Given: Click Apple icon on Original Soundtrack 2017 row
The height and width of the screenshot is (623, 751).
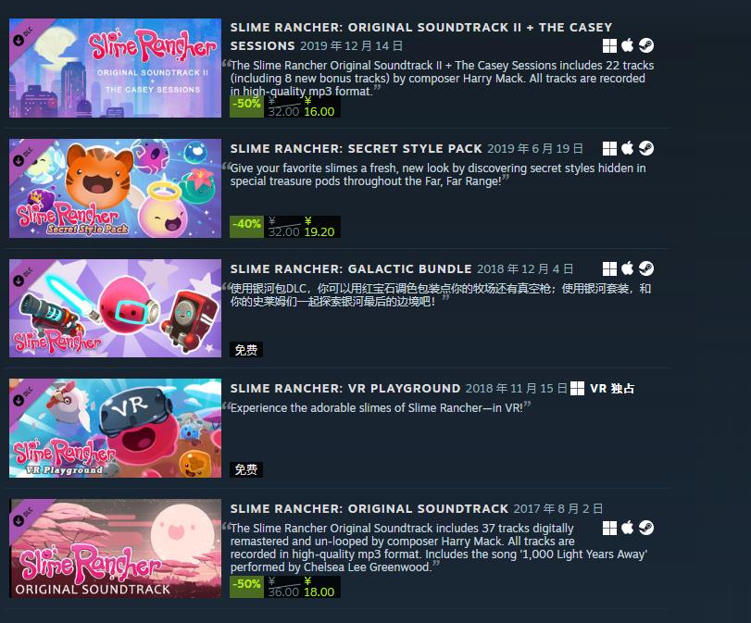Looking at the screenshot, I should [x=628, y=528].
